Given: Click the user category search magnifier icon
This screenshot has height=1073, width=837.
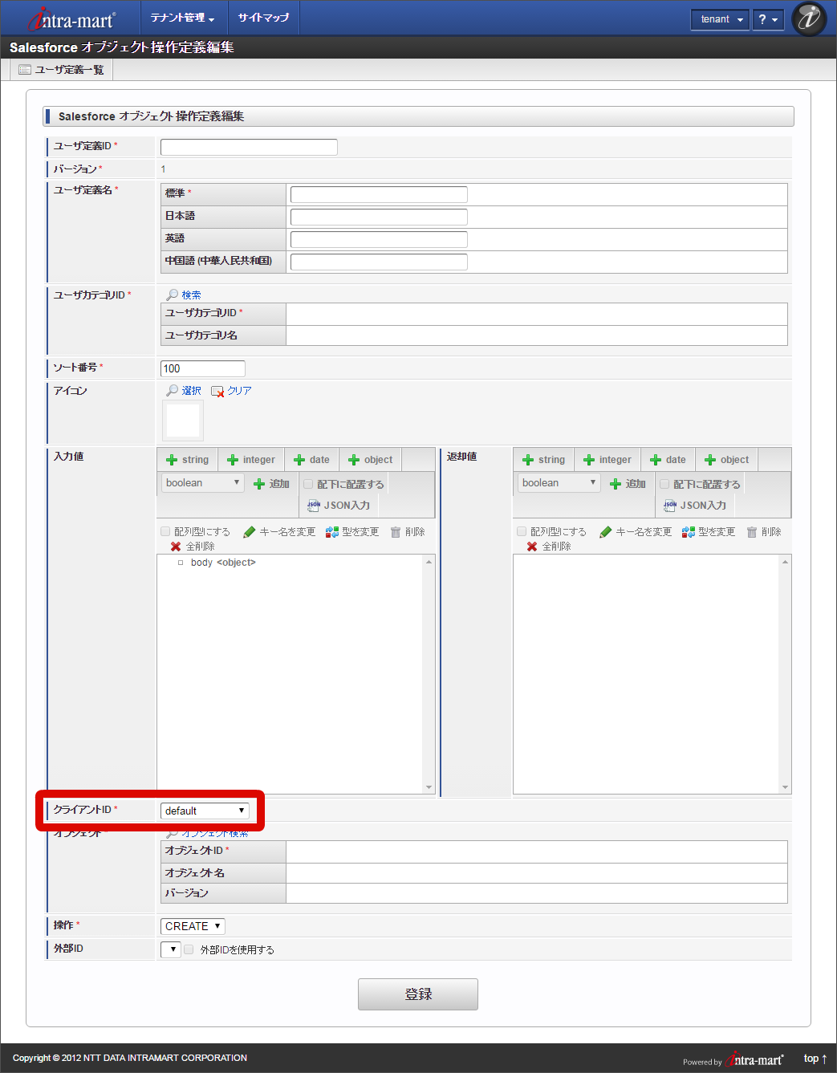Looking at the screenshot, I should [172, 295].
